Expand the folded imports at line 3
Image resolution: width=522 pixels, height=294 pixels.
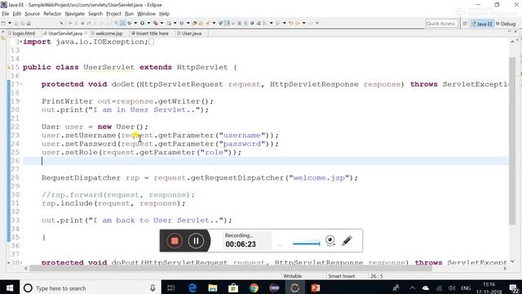pyautogui.click(x=21, y=42)
